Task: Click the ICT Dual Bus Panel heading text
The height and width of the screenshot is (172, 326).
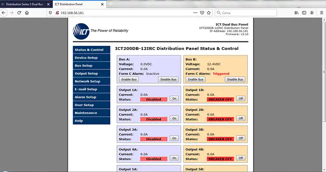Action: (232, 24)
